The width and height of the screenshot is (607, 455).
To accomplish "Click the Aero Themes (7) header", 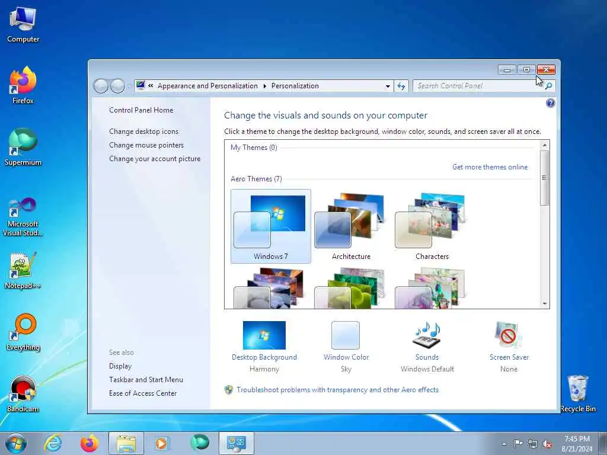I will 256,179.
